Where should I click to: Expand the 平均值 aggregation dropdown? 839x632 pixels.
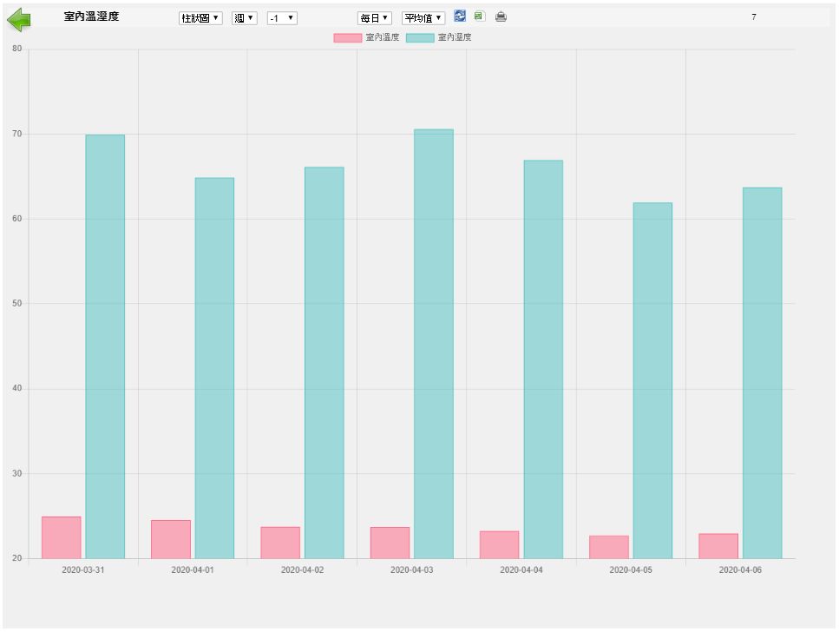click(423, 18)
